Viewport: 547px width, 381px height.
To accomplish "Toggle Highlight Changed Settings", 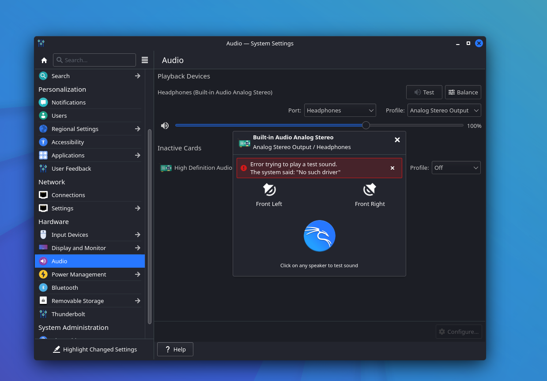I will (x=95, y=349).
